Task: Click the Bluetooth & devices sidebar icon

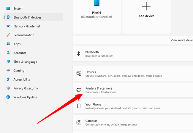Action: [x=8, y=17]
